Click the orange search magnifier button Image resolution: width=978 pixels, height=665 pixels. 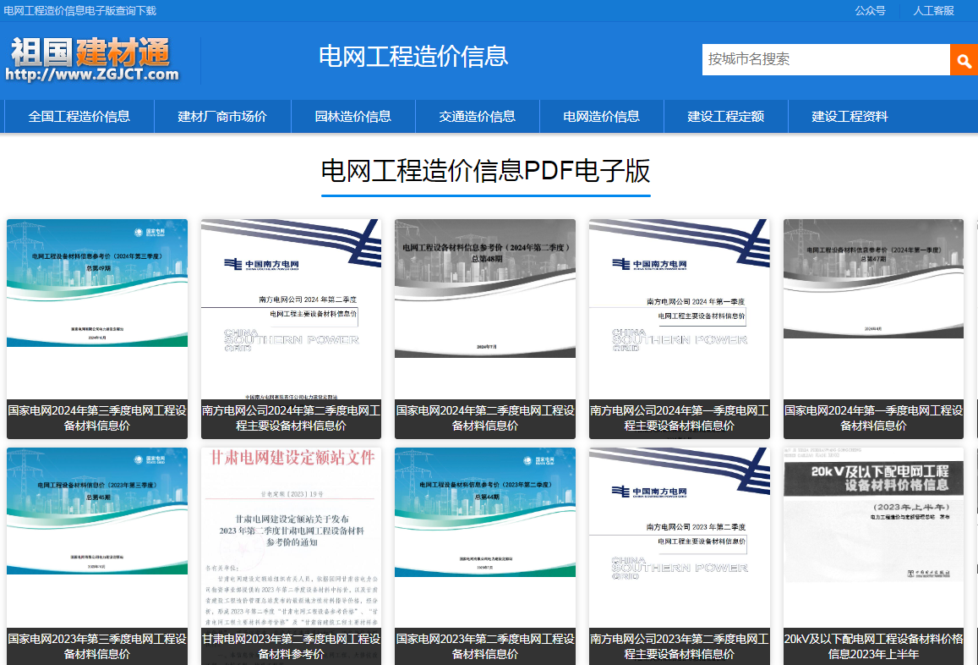point(964,60)
